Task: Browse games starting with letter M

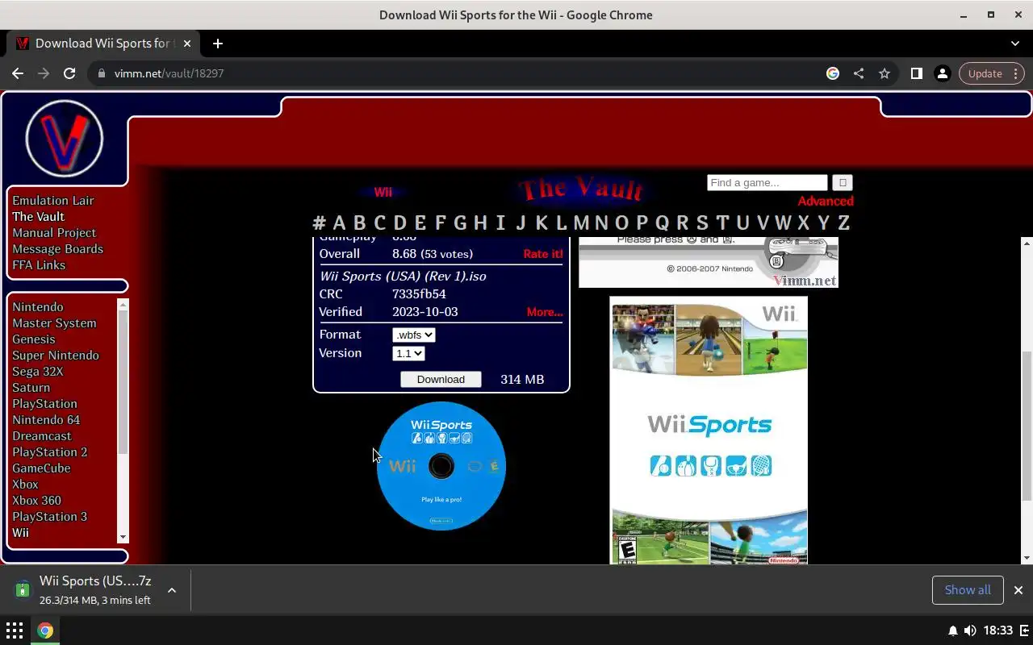Action: pos(581,223)
